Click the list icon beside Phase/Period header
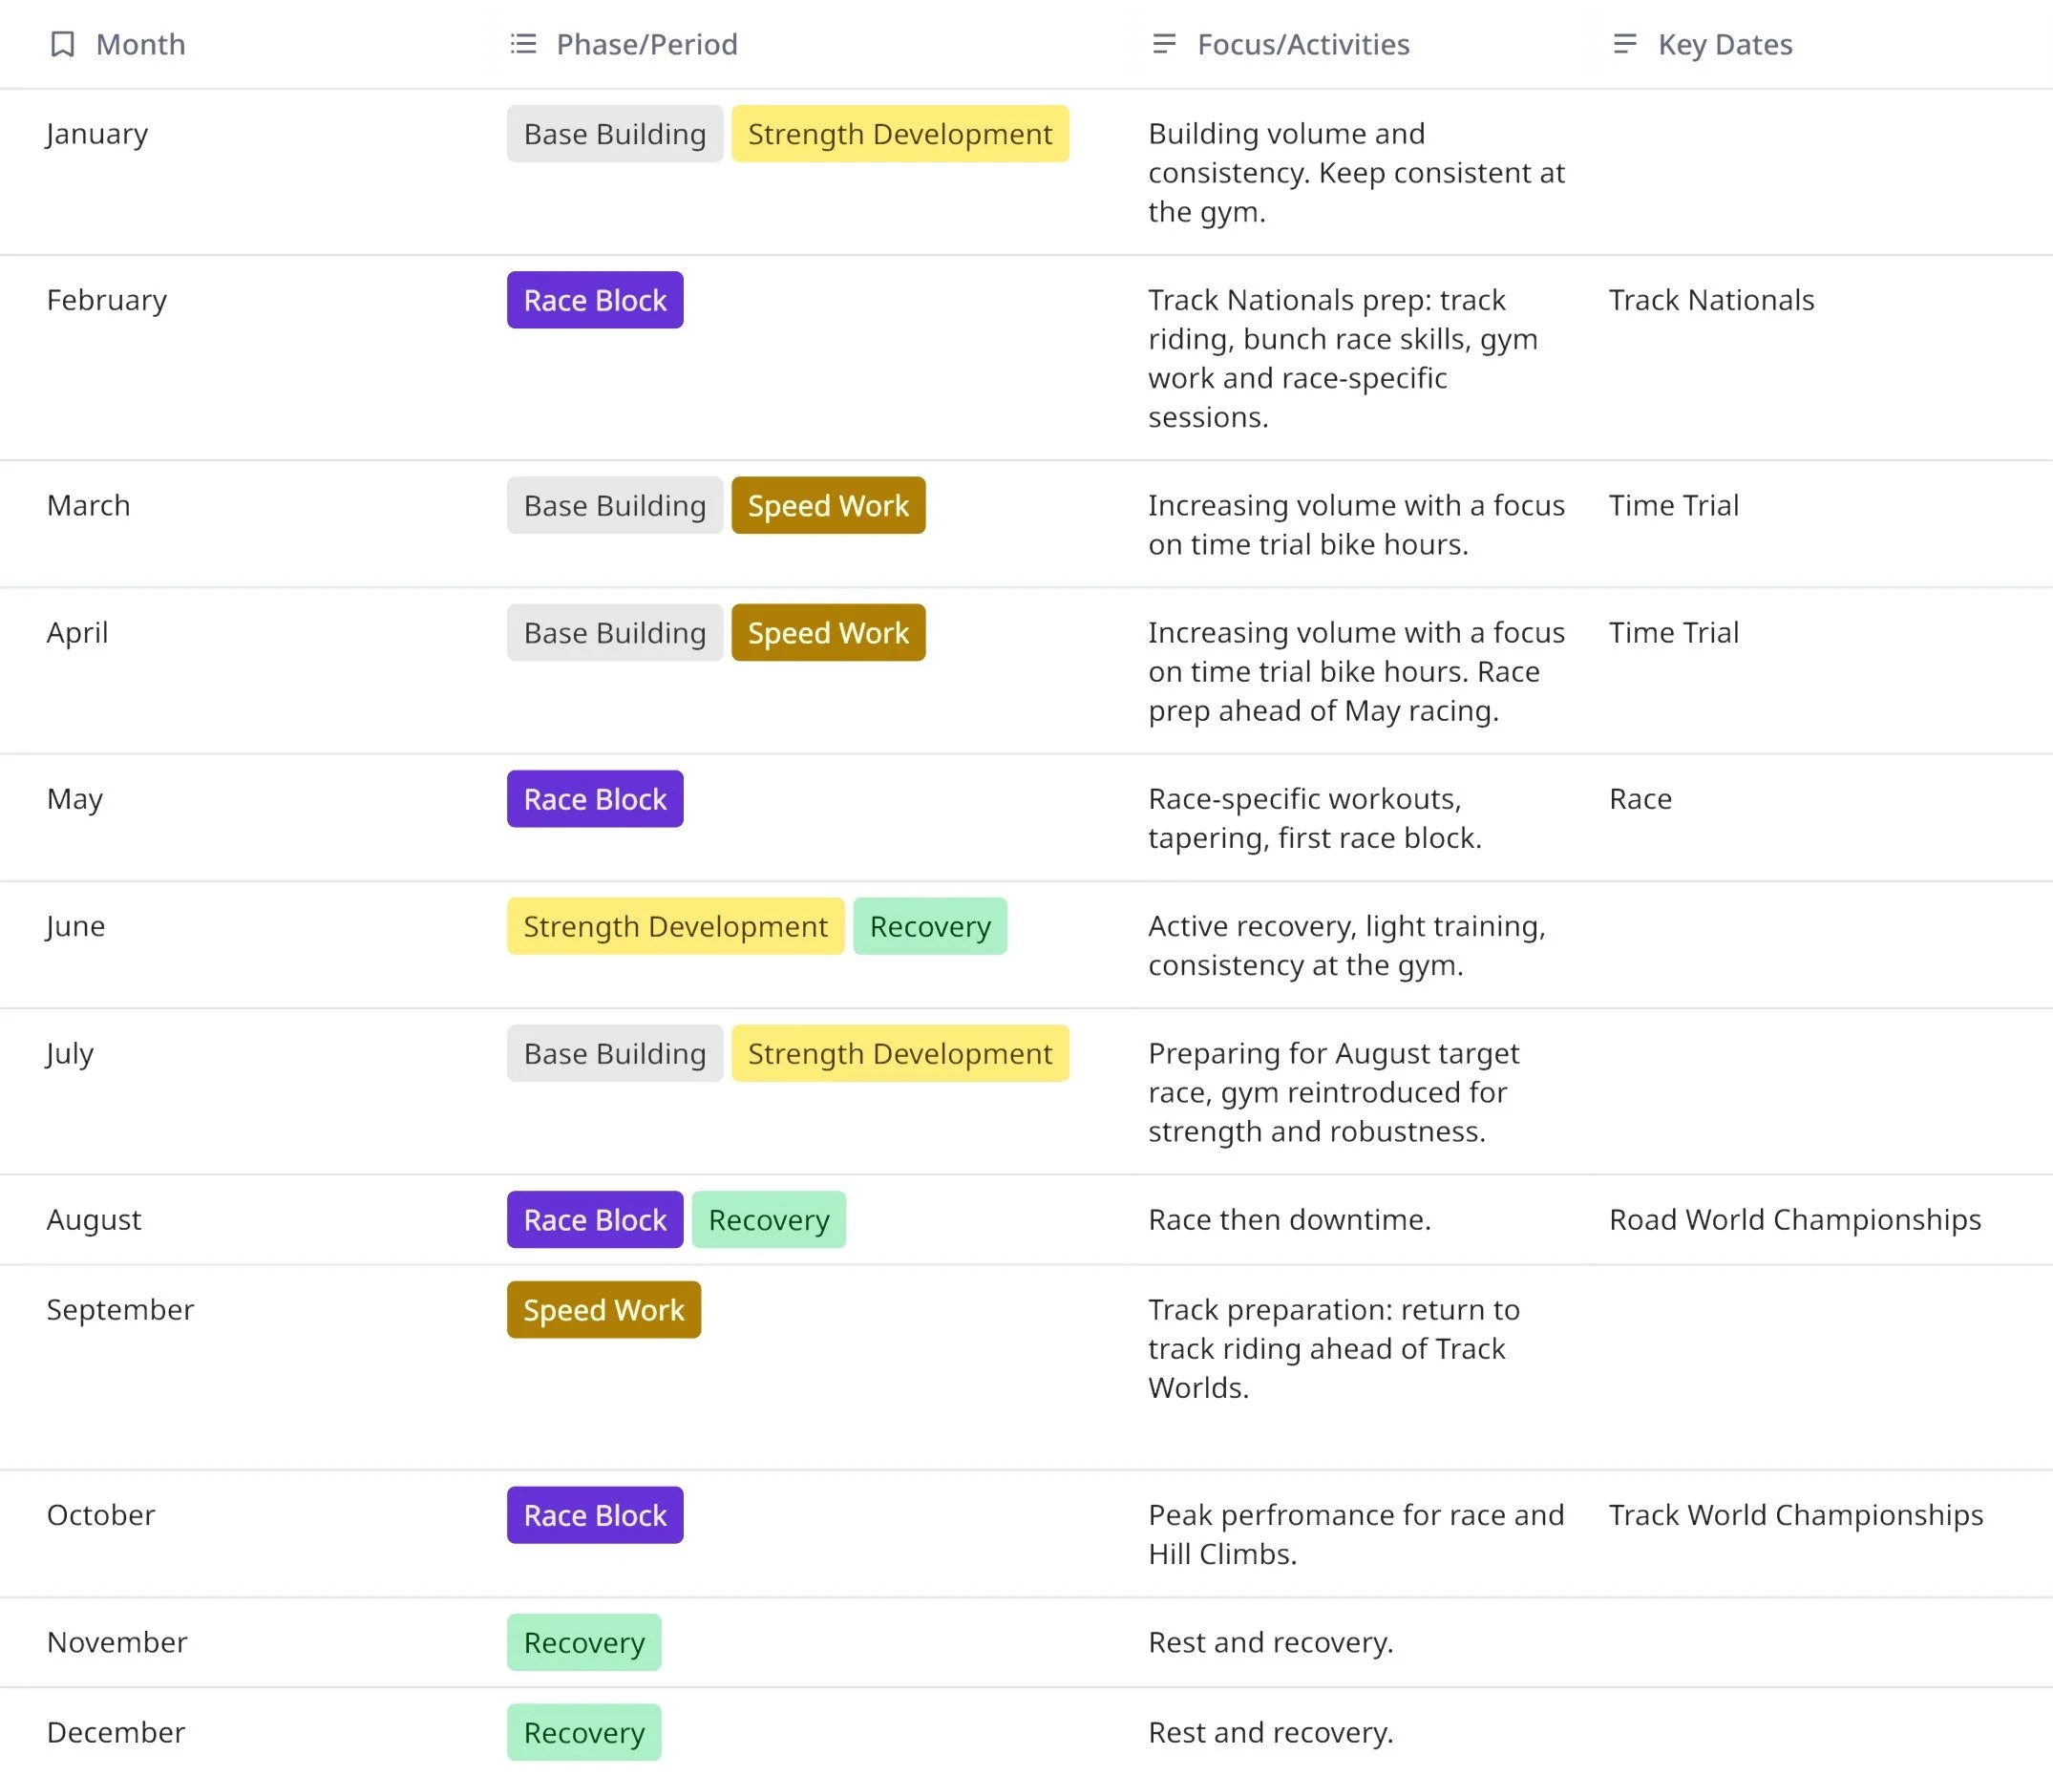The image size is (2053, 1776). point(523,44)
